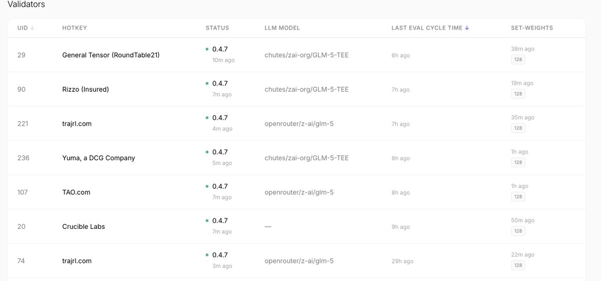
Task: Click chutes/zai-org/GLM-5-TEE in Yuma row
Action: [x=307, y=158]
